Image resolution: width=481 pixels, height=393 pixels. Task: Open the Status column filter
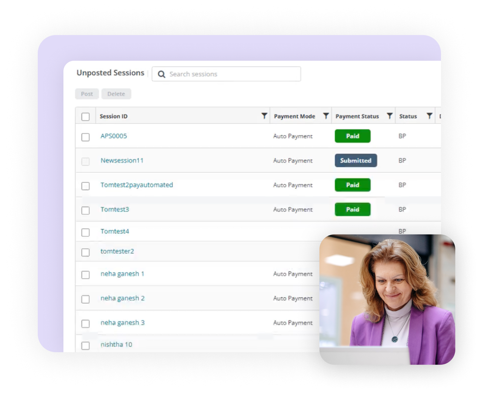429,116
